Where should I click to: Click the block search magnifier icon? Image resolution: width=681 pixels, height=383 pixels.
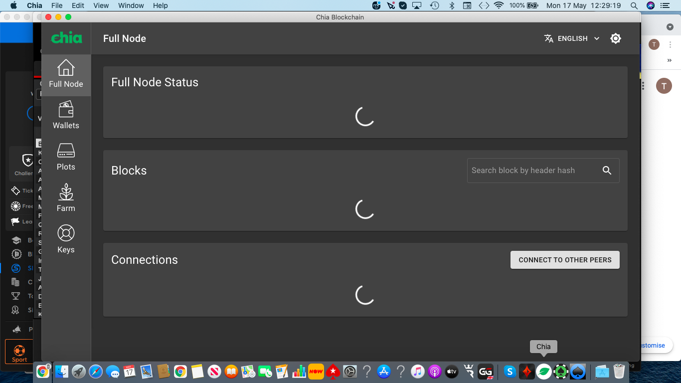(607, 171)
